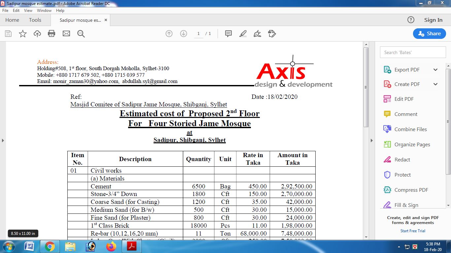Click the upload to cloud icon
This screenshot has height=253, width=451.
click(x=37, y=34)
